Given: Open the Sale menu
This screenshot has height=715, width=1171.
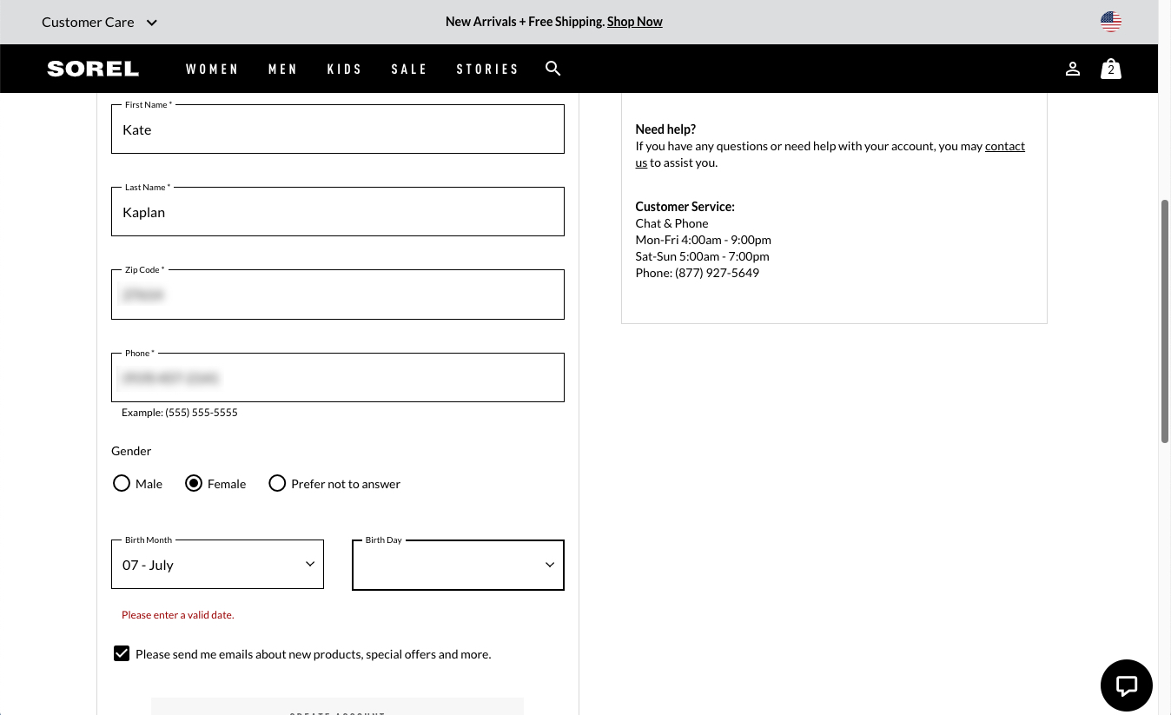Looking at the screenshot, I should click(x=408, y=69).
